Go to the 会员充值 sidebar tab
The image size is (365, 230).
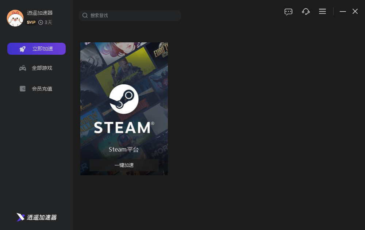click(x=36, y=89)
